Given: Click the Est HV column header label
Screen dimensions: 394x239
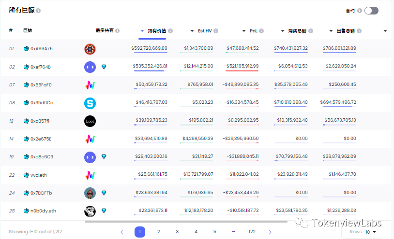Looking at the screenshot, I should click(205, 31).
